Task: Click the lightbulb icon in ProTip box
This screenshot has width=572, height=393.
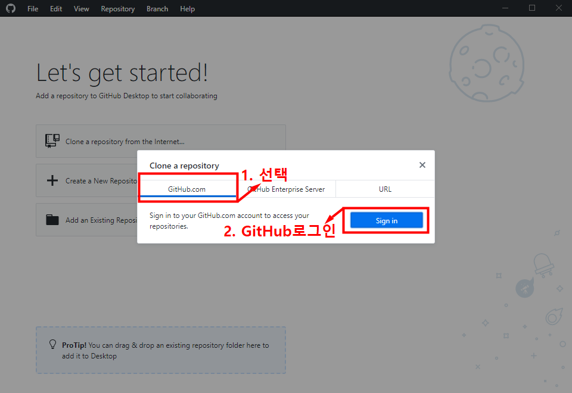Action: (52, 344)
